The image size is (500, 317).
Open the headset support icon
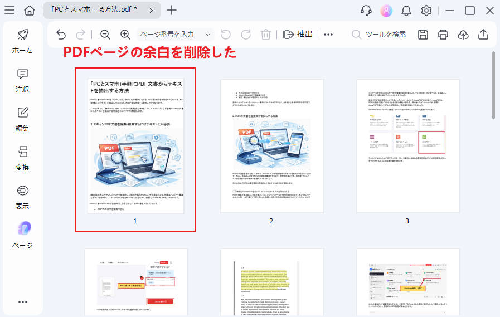coord(366,11)
